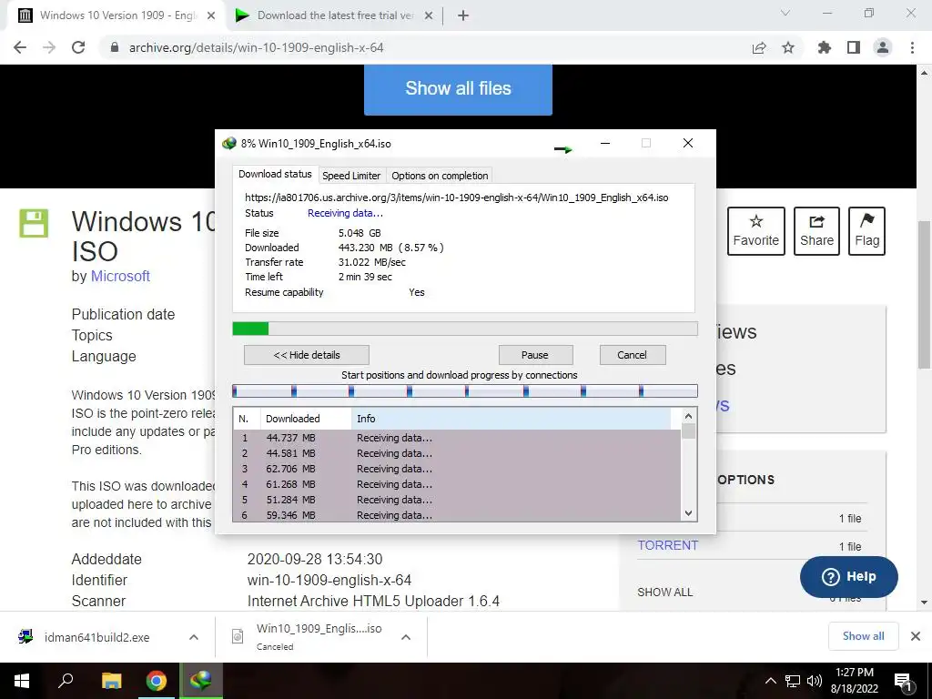Viewport: 932px width, 699px height.
Task: Close the Windows 10 Version 1909 tab
Action: tap(211, 15)
